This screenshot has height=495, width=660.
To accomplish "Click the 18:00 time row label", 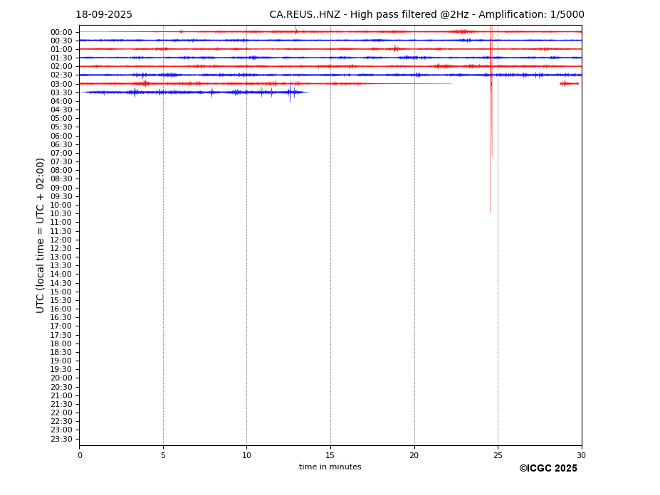I will (x=61, y=344).
